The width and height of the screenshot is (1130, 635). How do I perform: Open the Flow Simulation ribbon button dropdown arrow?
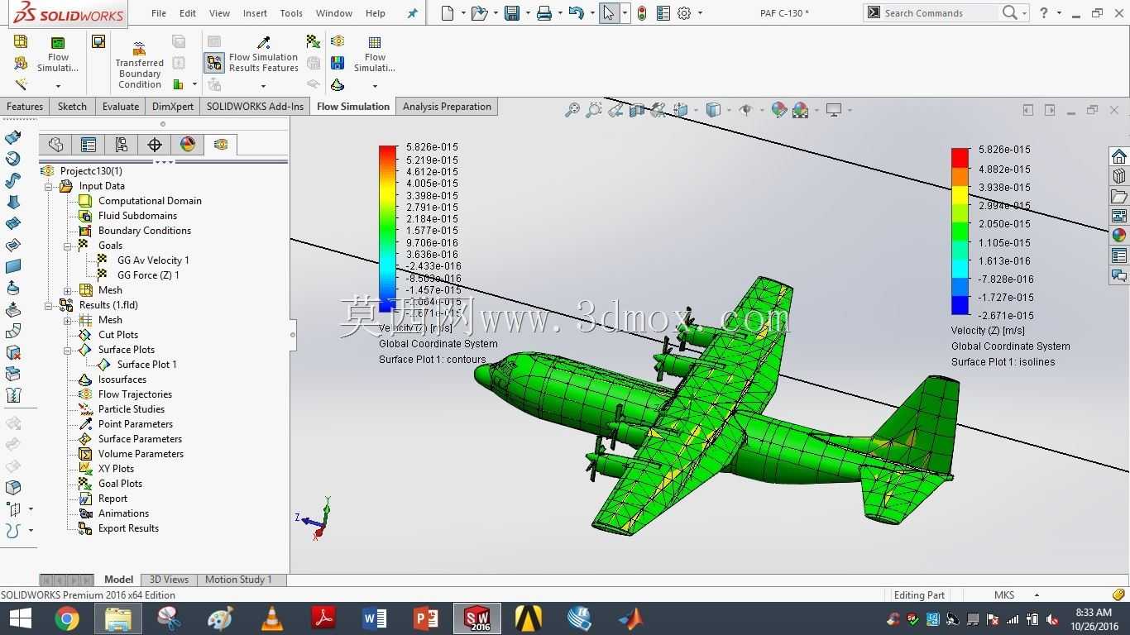58,86
